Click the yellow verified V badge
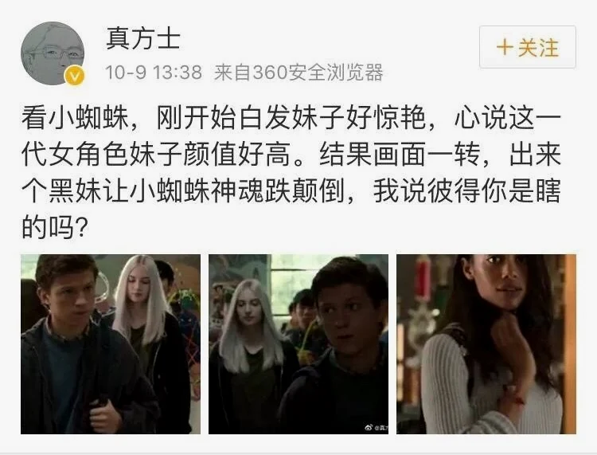Image resolution: width=597 pixels, height=455 pixels. pos(75,76)
